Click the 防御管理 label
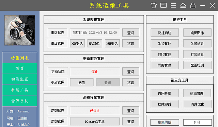Viewport: 218px width, 127px height. (x=58, y=121)
